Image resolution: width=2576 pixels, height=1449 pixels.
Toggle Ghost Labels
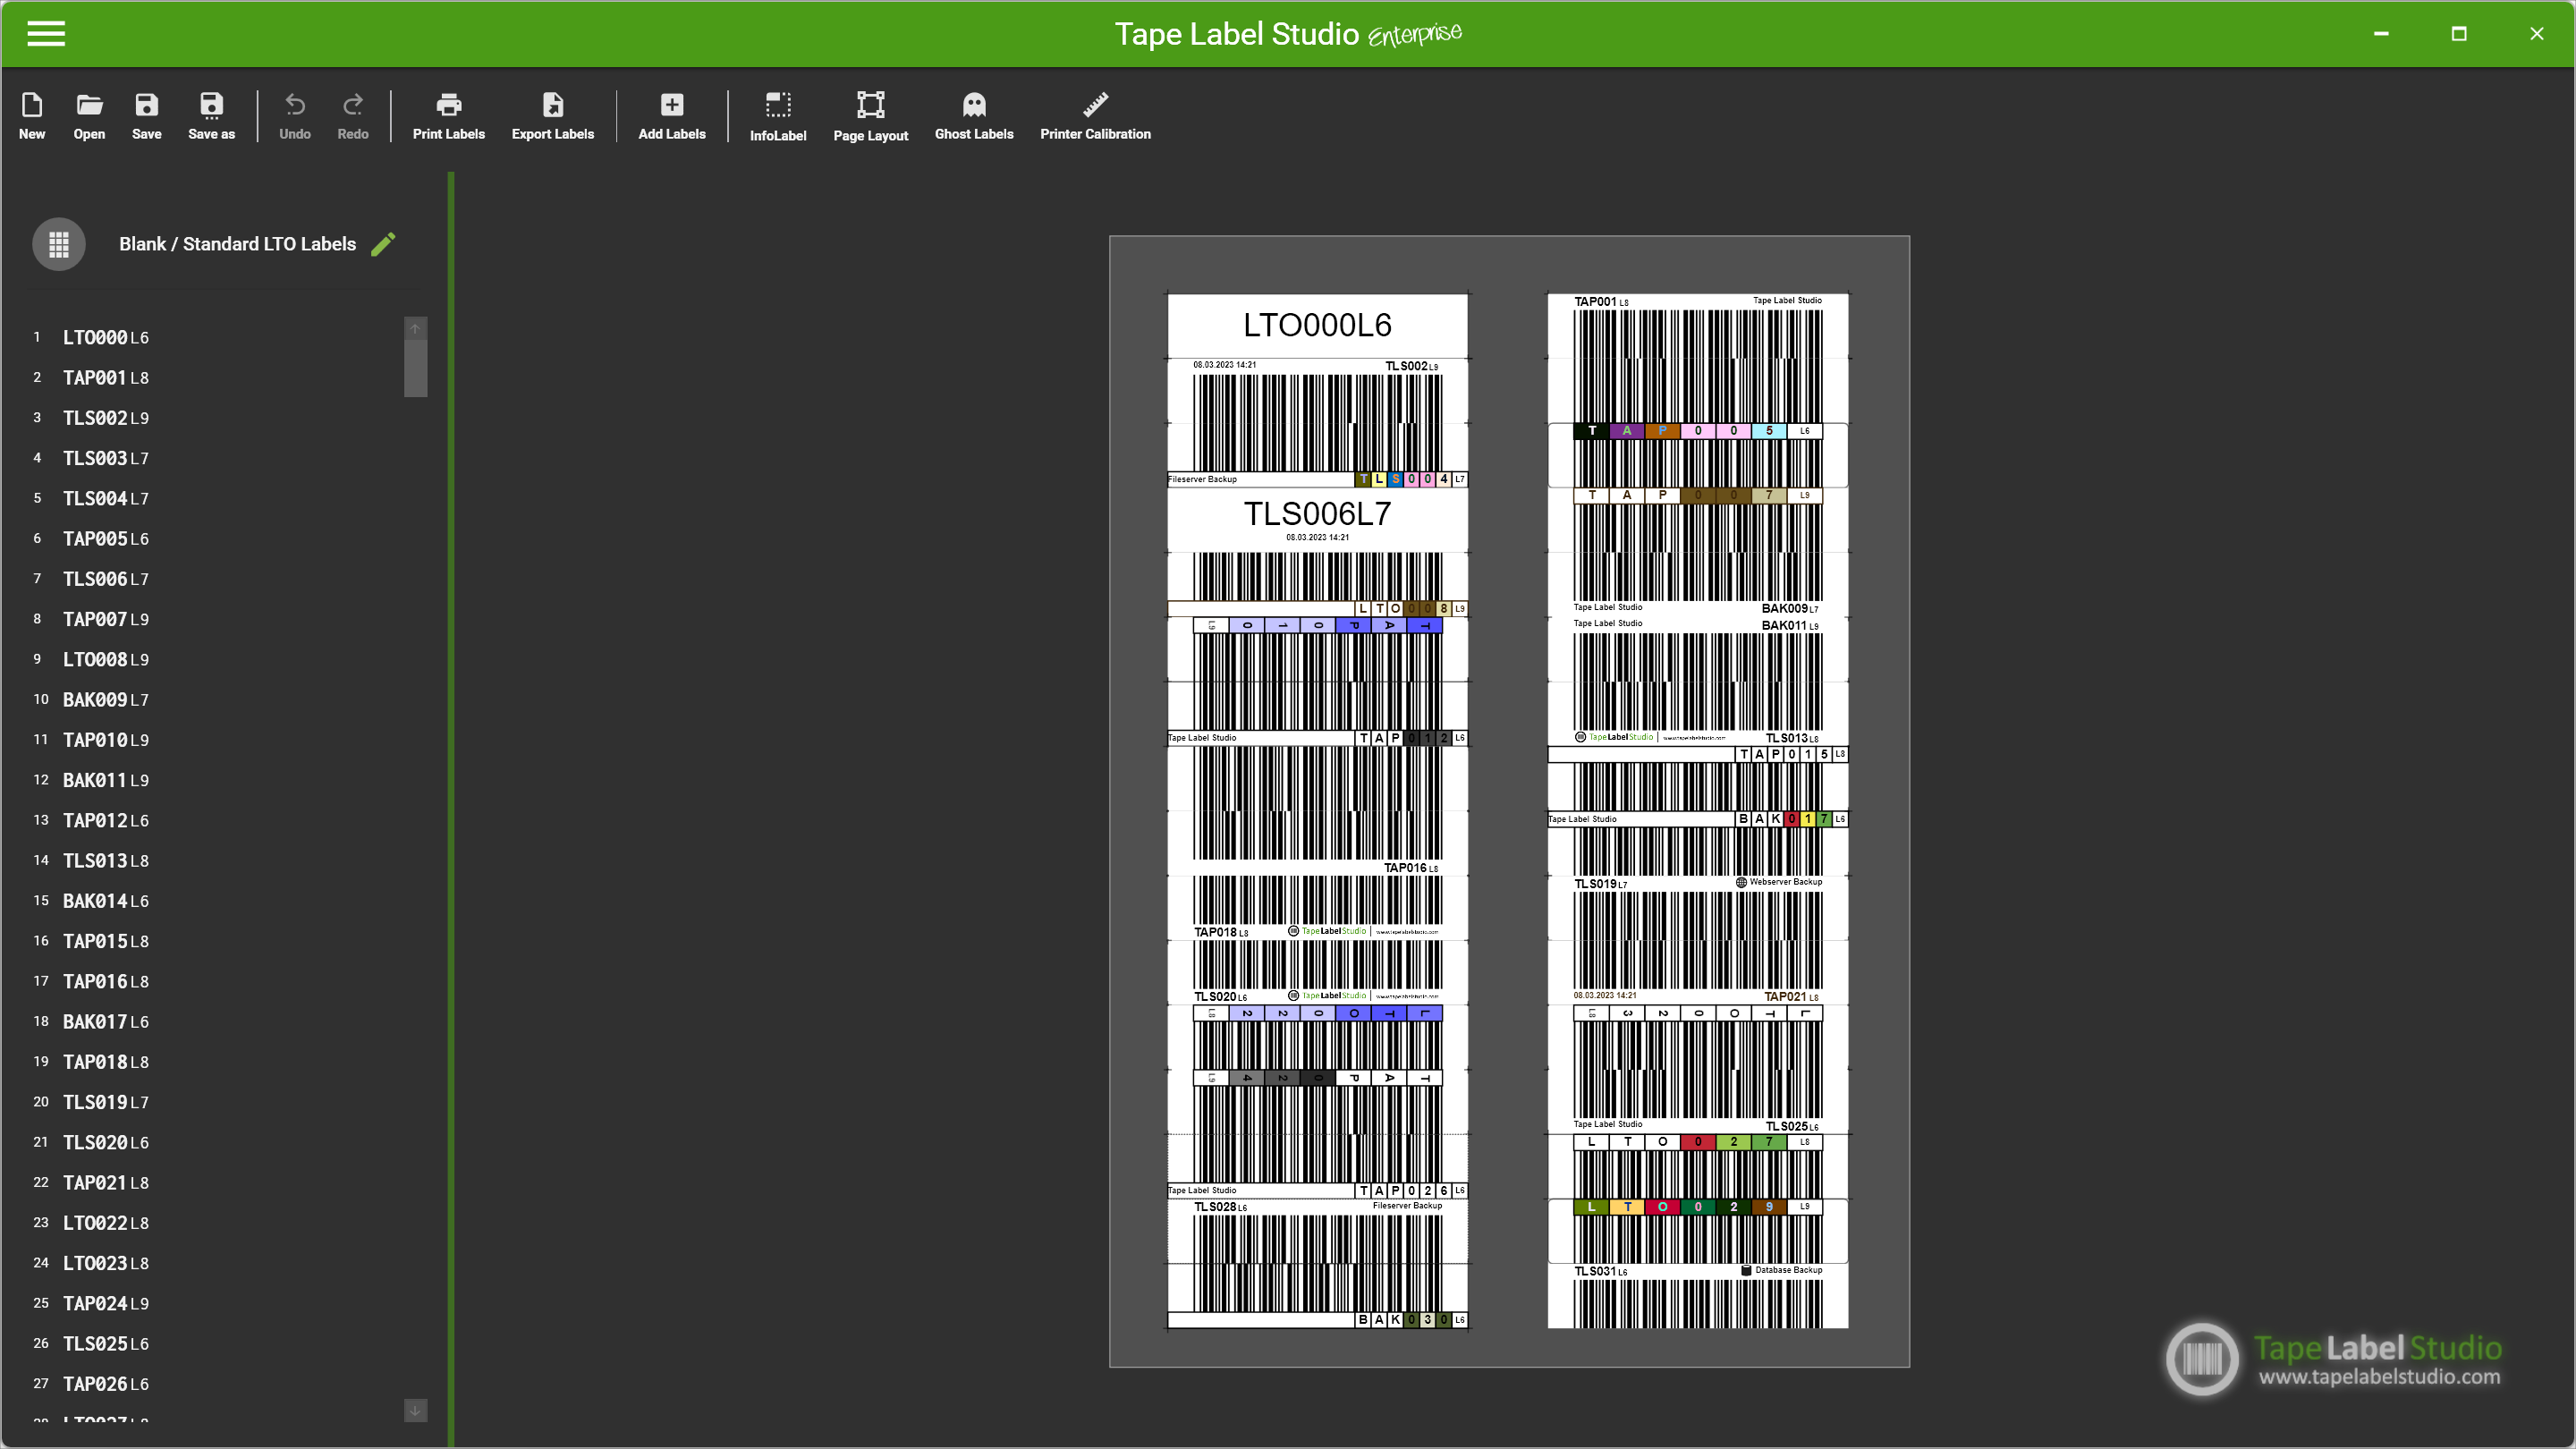(973, 116)
